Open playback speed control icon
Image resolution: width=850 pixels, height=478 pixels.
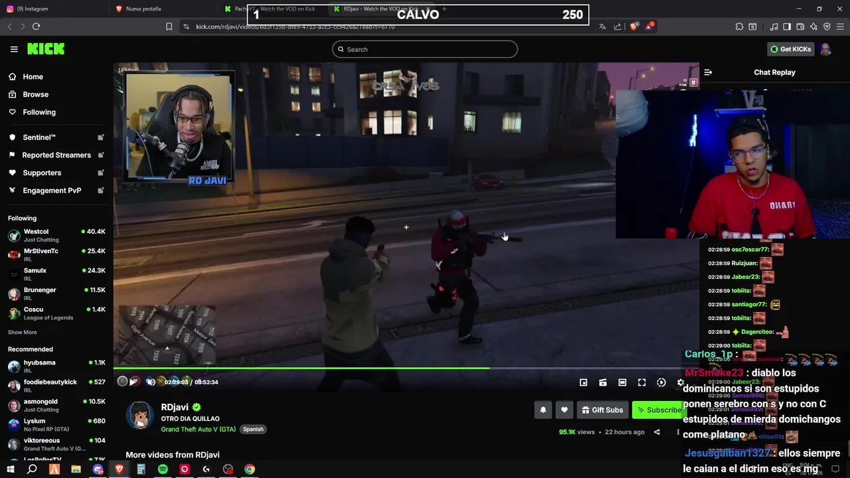[661, 382]
